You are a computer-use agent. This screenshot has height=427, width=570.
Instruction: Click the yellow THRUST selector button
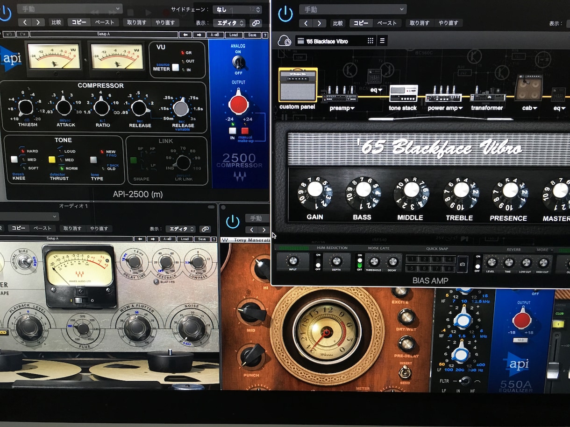pyautogui.click(x=52, y=160)
